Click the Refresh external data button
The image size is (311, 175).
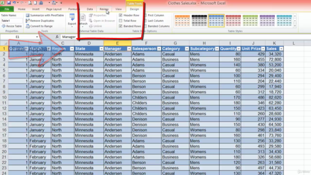tap(83, 20)
